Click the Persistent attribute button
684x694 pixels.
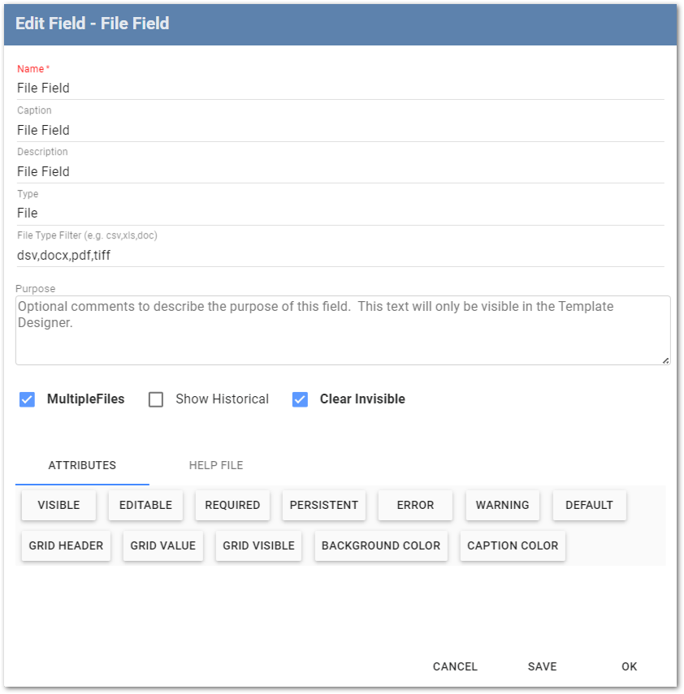324,505
